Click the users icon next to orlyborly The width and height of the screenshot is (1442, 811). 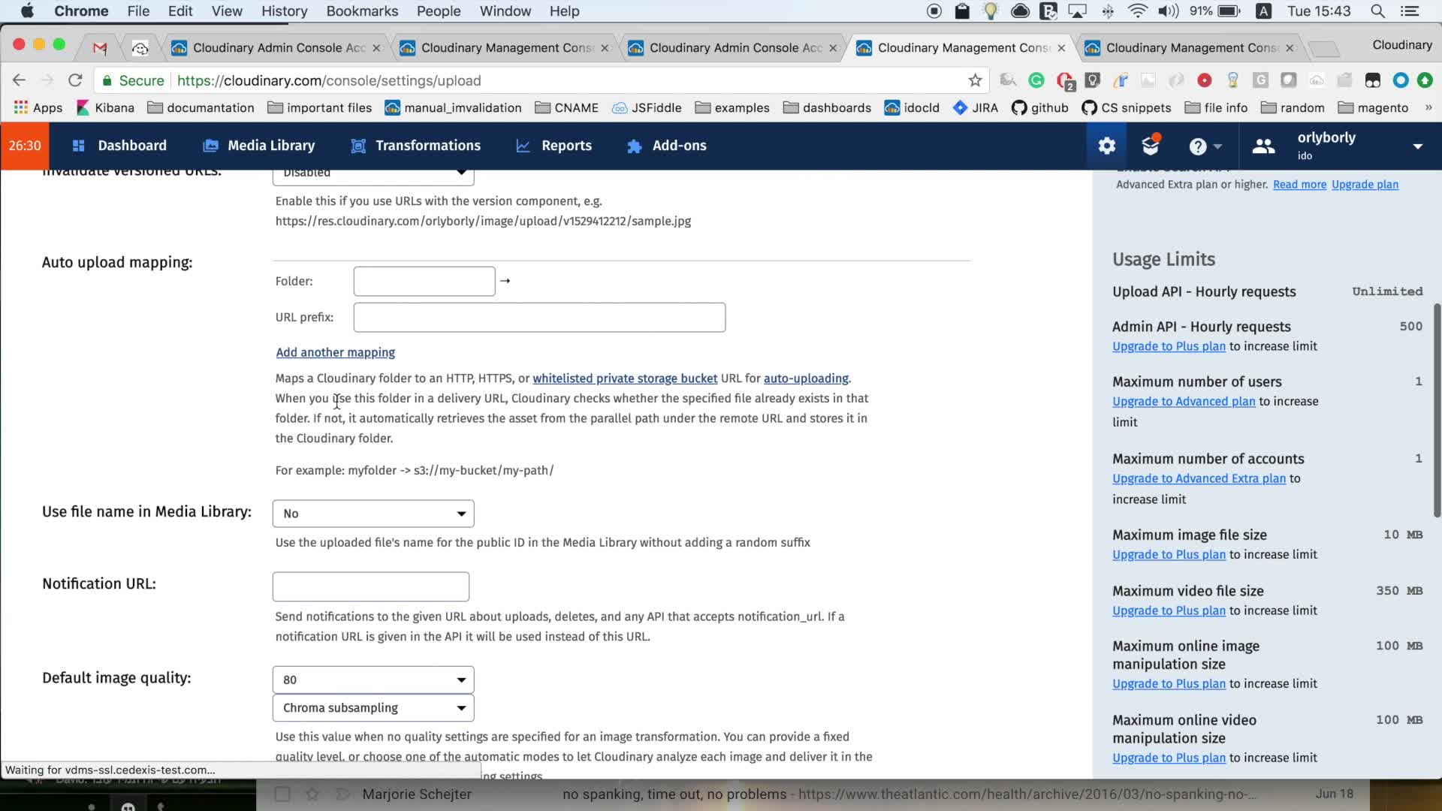pyautogui.click(x=1264, y=146)
